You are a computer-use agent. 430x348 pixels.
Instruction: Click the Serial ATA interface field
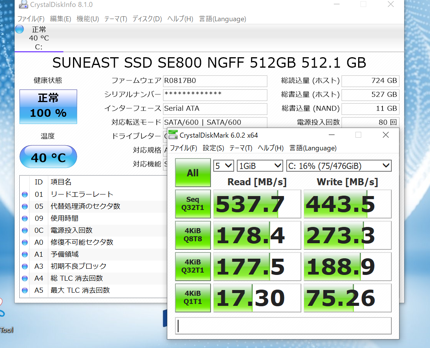[x=215, y=109]
